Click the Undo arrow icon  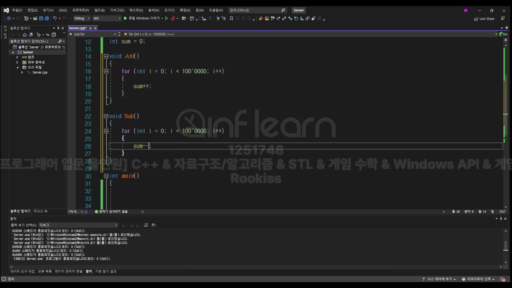(55, 18)
